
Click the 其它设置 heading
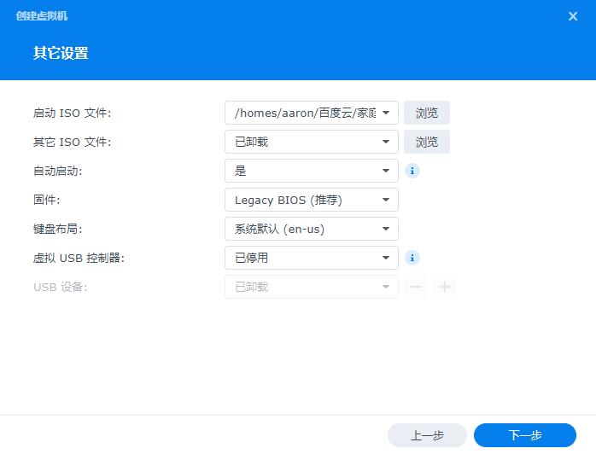[x=61, y=53]
